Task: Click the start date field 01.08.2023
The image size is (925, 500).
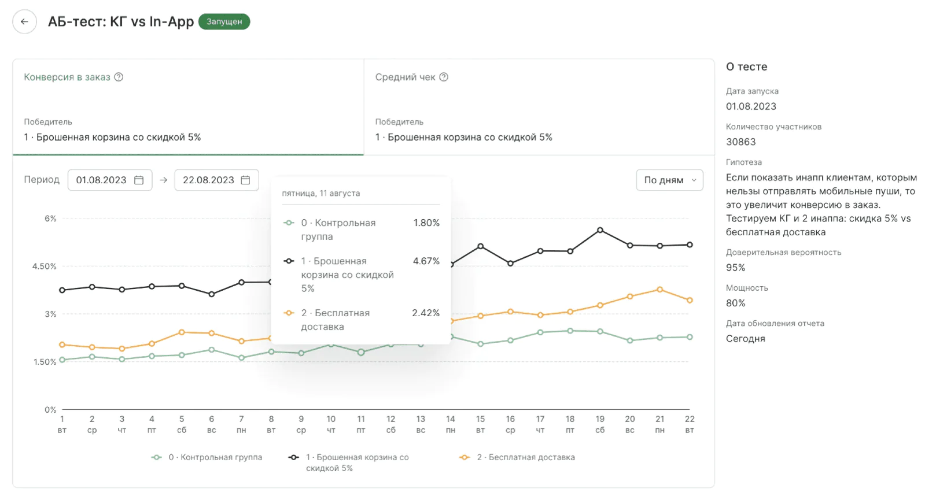Action: point(110,180)
